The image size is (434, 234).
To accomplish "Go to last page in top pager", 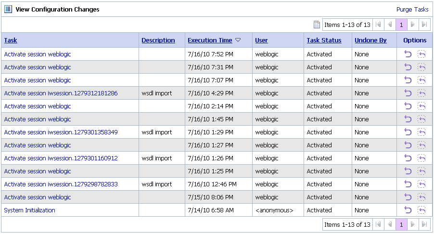I will click(x=424, y=25).
